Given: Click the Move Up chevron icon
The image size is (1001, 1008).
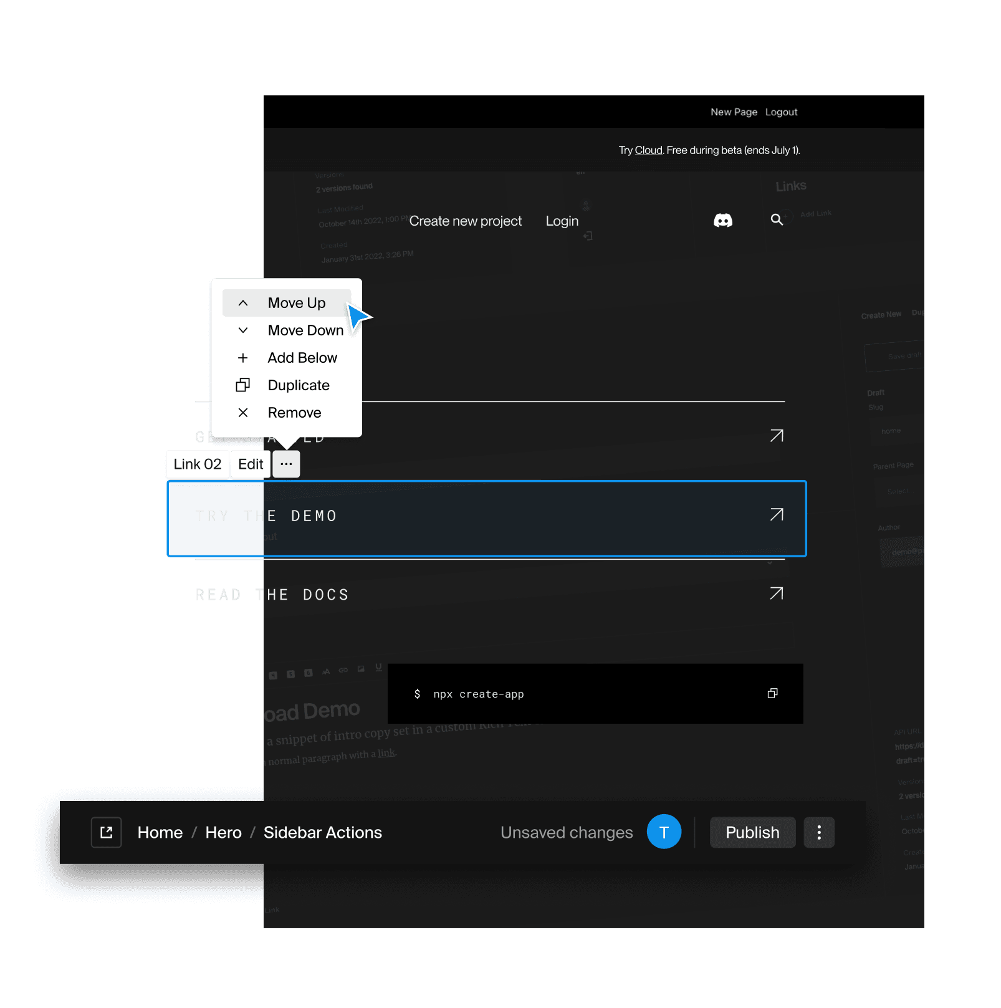Looking at the screenshot, I should 243,303.
